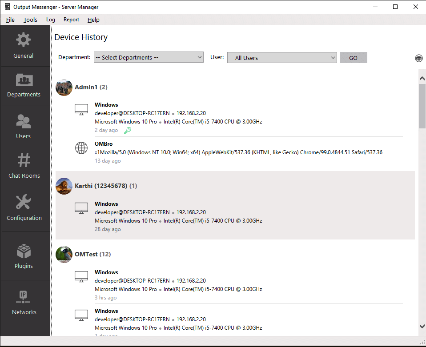Click the '3 hrs ago' timestamp

point(106,298)
